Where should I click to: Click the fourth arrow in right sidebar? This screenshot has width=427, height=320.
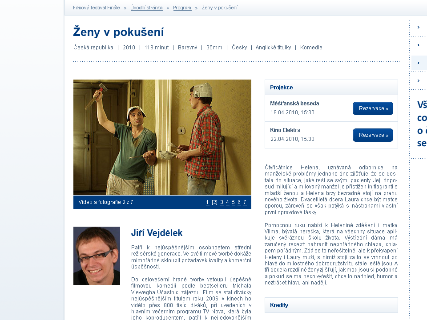pyautogui.click(x=419, y=80)
